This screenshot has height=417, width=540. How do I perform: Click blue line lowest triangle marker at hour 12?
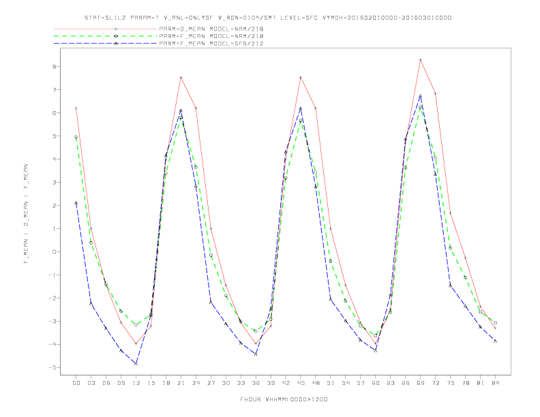click(x=136, y=363)
